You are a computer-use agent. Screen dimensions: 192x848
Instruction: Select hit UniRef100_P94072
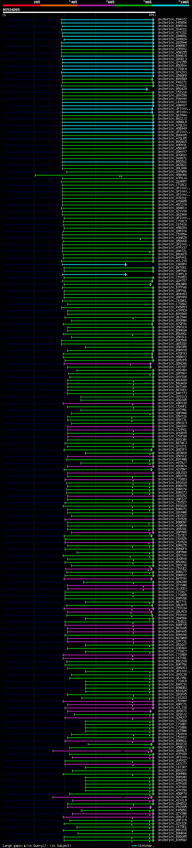172,20
